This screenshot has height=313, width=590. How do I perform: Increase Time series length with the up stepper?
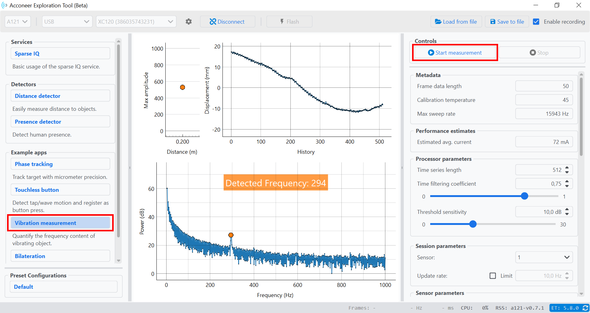(567, 168)
